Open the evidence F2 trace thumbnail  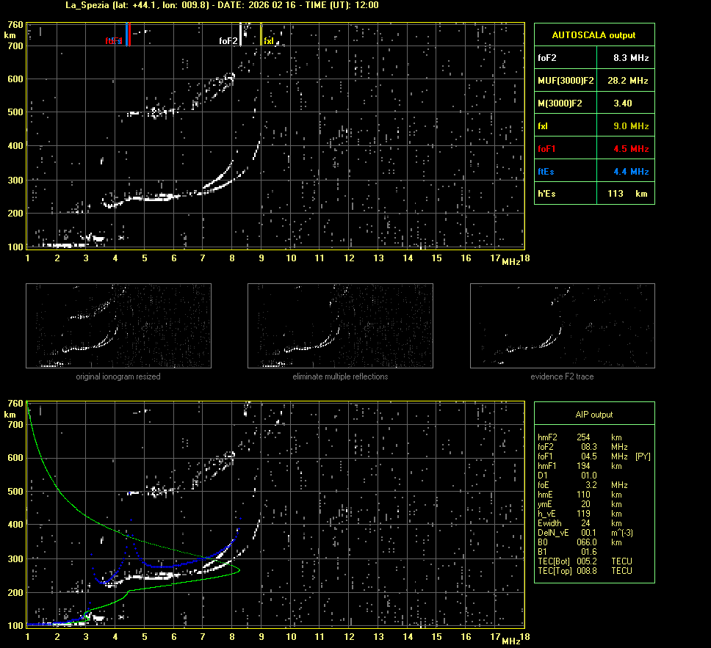tap(562, 325)
